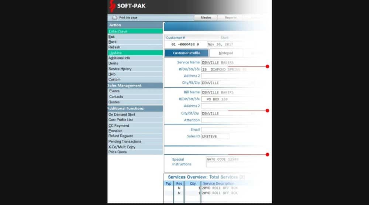Click the Soft-Pak red logo icon
The height and width of the screenshot is (205, 369).
pos(112,6)
